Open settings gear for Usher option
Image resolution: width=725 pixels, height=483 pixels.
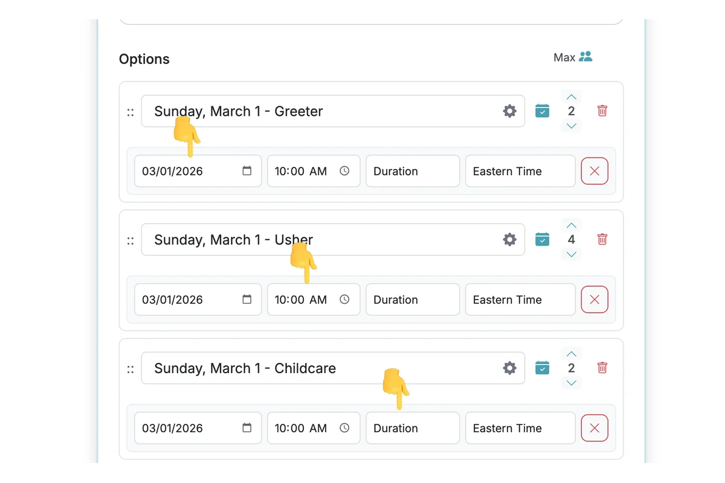pos(510,240)
